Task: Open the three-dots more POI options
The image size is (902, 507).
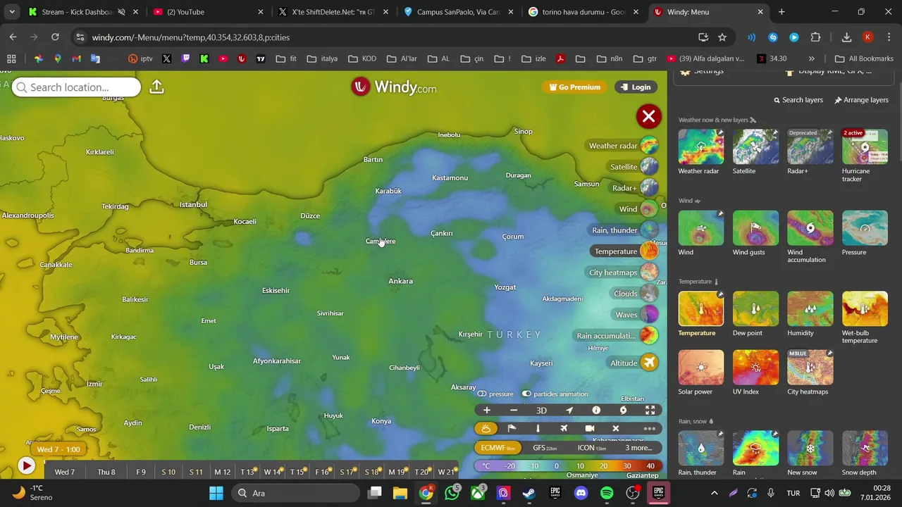Action: click(x=650, y=428)
